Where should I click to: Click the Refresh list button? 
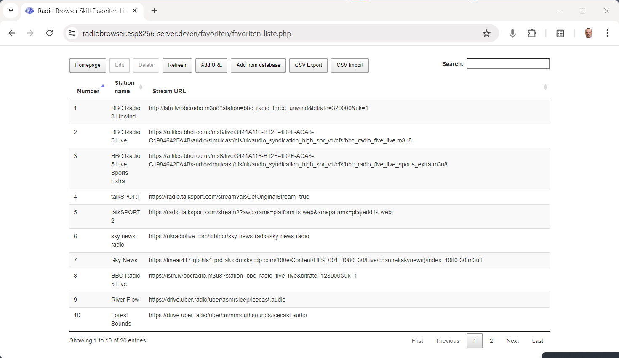click(x=177, y=65)
